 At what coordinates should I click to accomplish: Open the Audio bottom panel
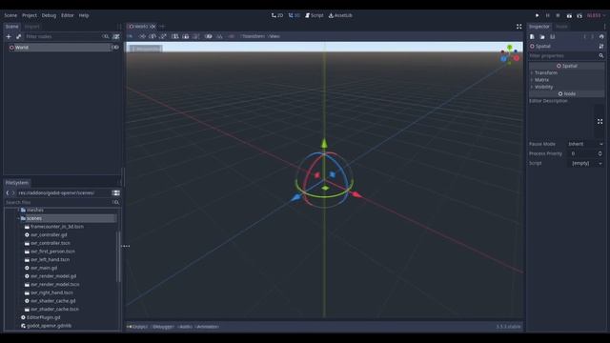[185, 327]
